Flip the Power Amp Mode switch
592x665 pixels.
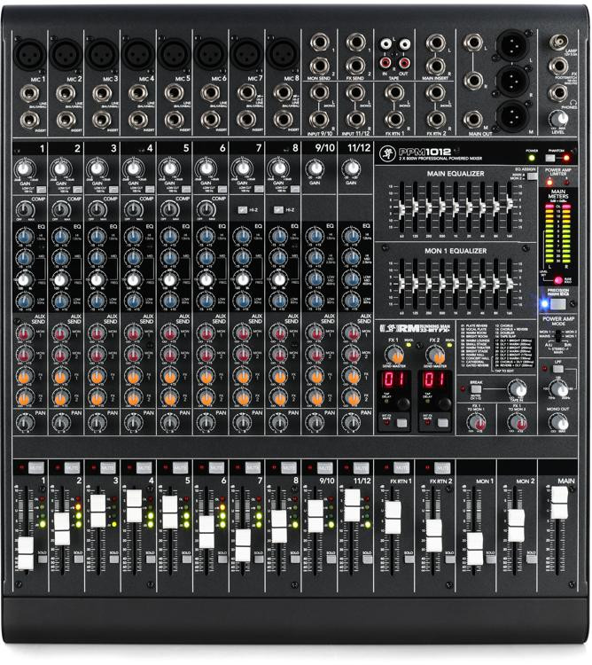coord(558,336)
